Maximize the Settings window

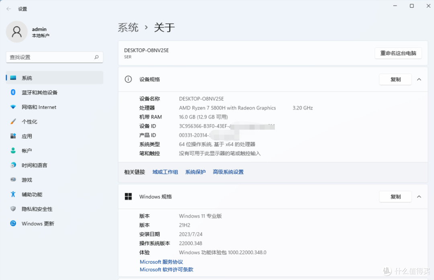tap(412, 6)
